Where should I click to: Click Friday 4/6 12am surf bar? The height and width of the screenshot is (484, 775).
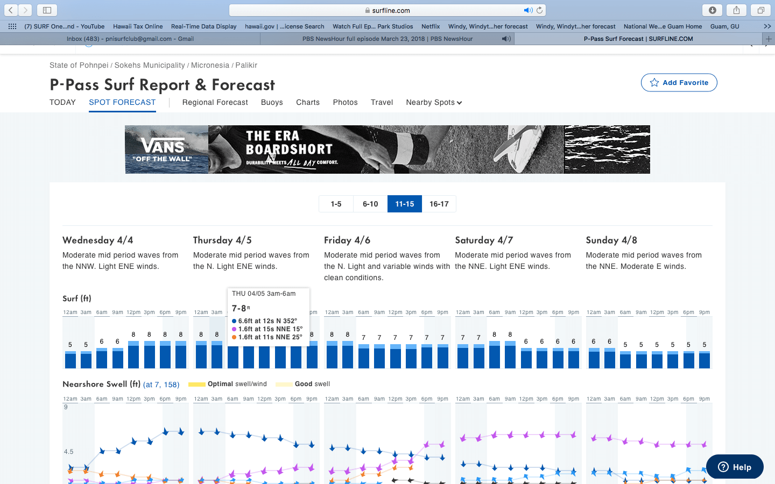click(332, 354)
